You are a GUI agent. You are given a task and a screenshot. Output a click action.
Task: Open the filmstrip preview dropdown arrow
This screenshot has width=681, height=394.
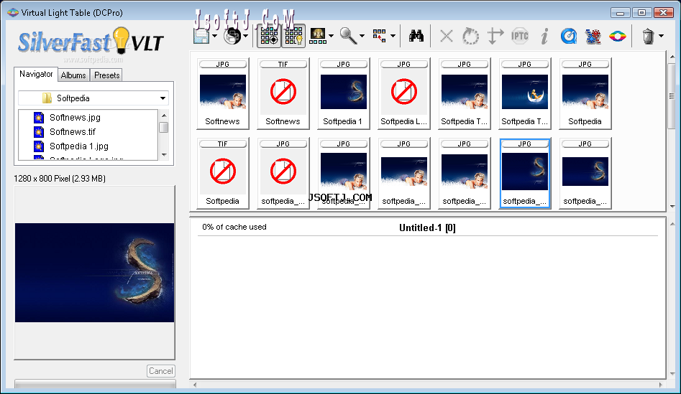(332, 36)
